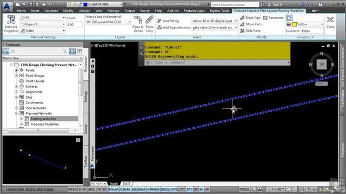Open the pipe size and material dropdown
This screenshot has height=194, width=346.
click(130, 22)
